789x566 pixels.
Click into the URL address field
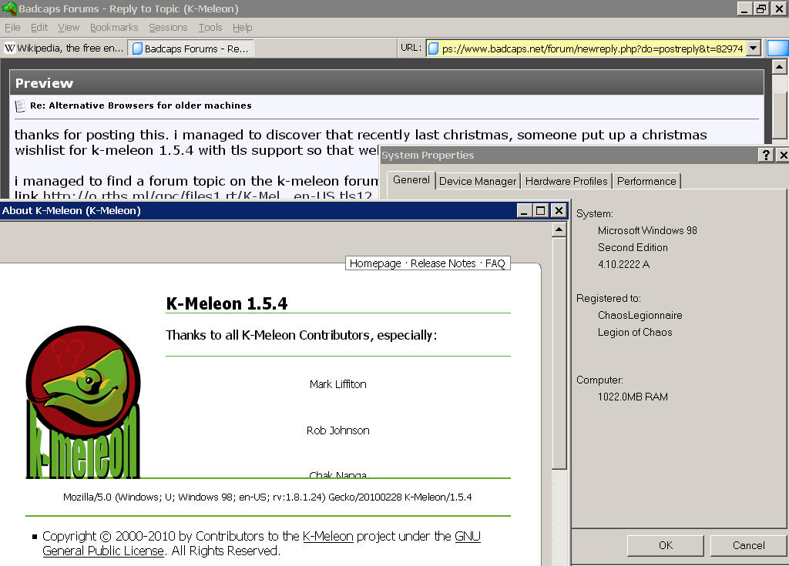[x=592, y=49]
